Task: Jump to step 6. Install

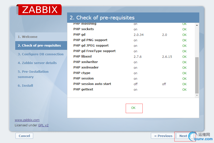Action: pyautogui.click(x=25, y=86)
